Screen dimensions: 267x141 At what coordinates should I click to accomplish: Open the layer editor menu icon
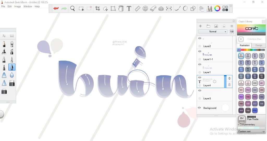232,26
